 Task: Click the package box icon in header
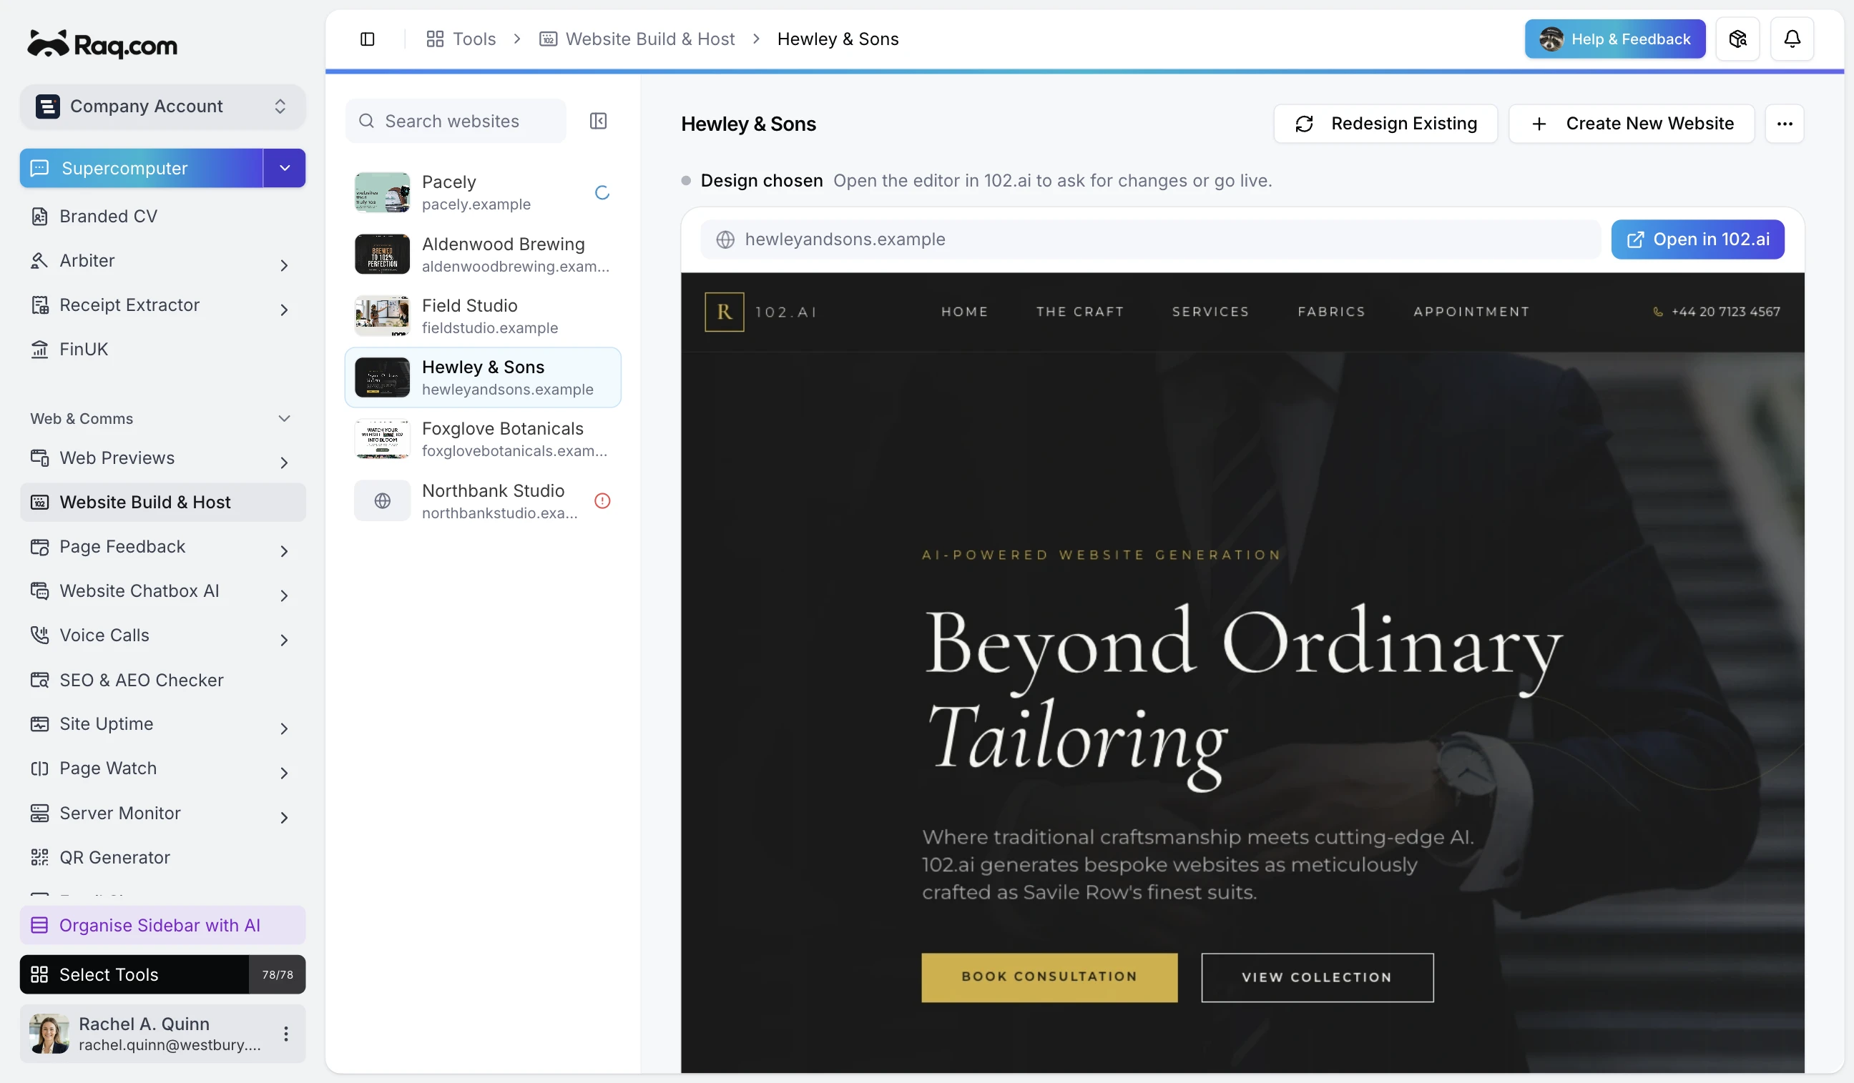coord(1737,39)
